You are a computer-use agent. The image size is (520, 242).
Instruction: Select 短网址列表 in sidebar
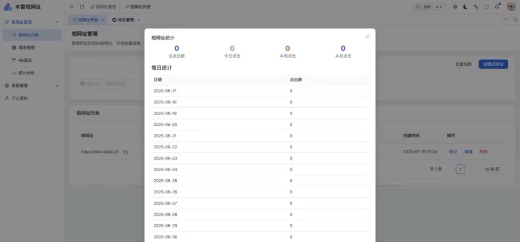tap(32, 35)
